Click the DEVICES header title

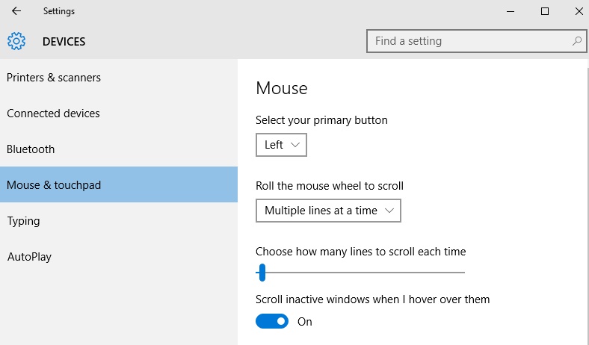[64, 42]
